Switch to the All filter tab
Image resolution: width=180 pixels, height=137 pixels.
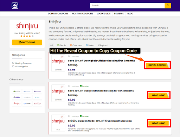click(51, 45)
